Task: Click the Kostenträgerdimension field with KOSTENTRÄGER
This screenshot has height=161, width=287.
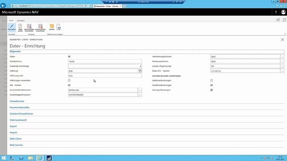Action: 103,95
